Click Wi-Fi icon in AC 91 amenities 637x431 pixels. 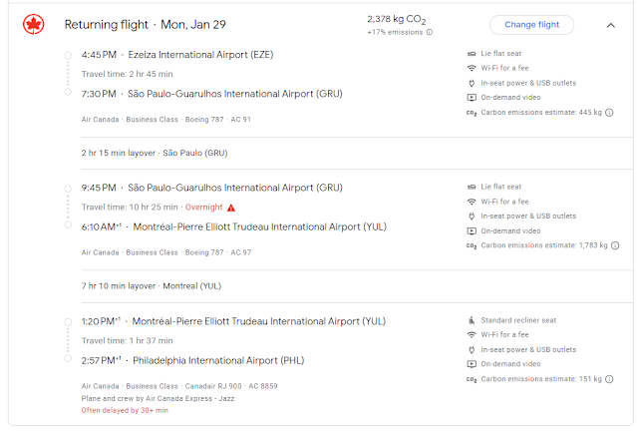point(472,68)
